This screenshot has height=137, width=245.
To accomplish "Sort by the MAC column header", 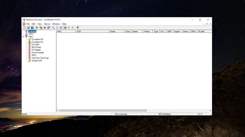I will tap(66, 31).
